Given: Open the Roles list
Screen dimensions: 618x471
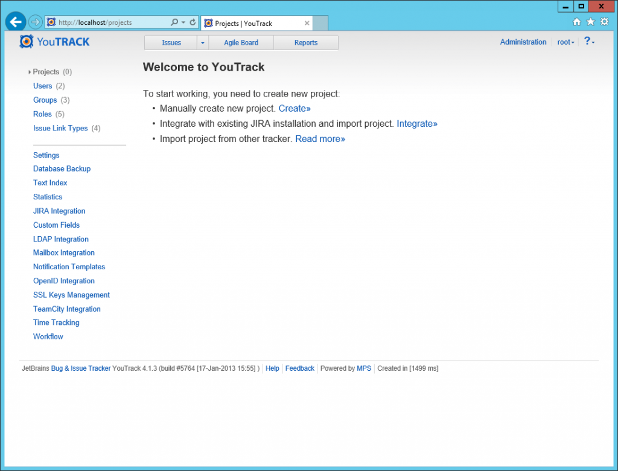Looking at the screenshot, I should [42, 114].
